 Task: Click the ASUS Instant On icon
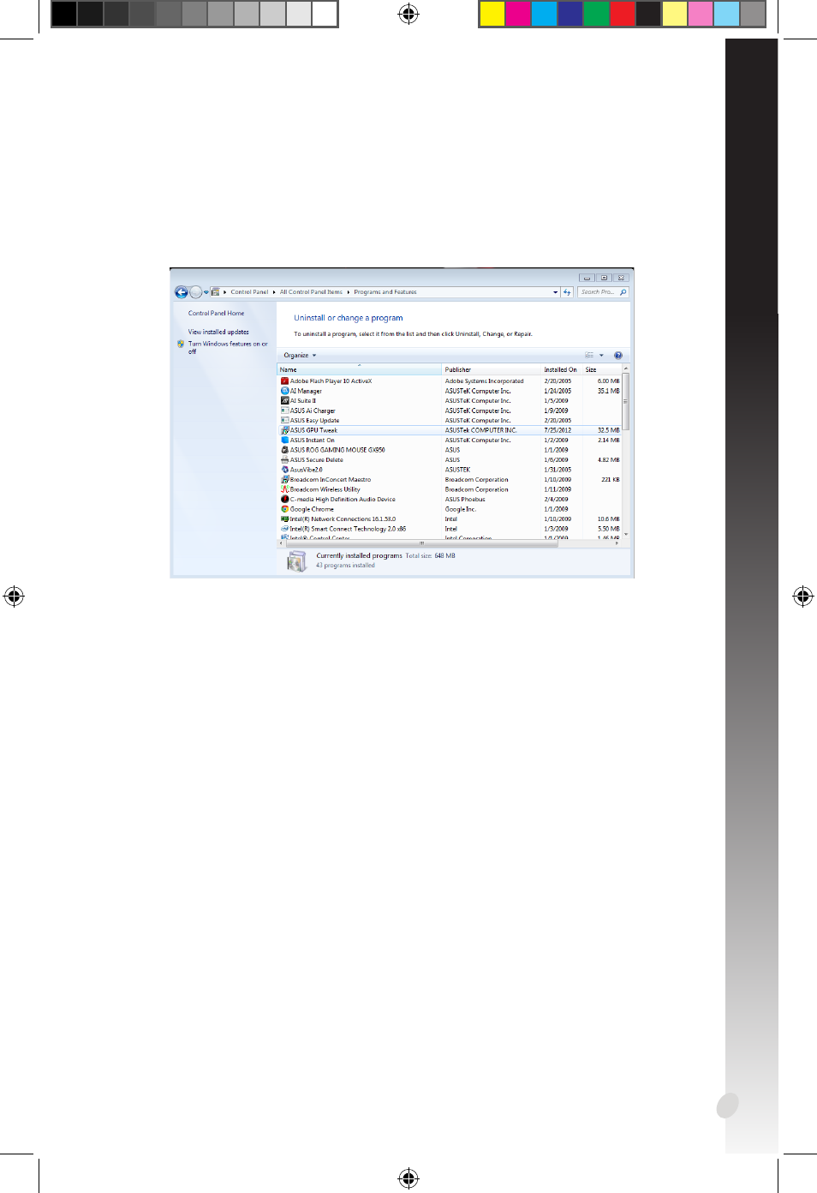click(285, 441)
